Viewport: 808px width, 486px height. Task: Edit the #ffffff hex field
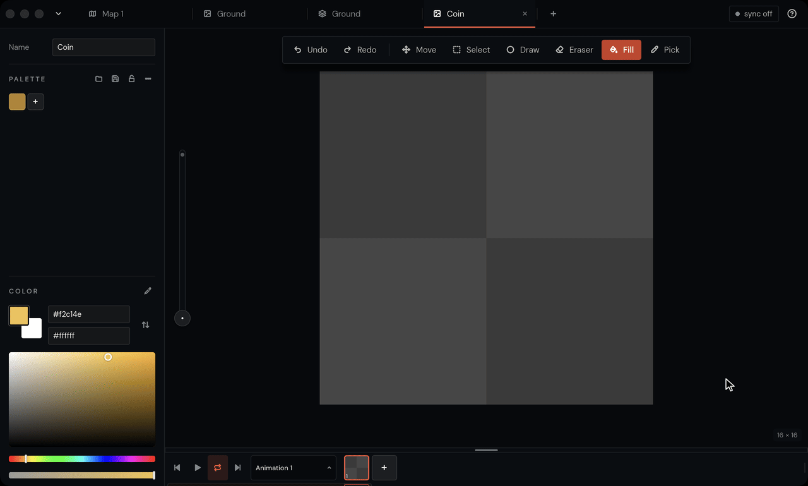coord(89,336)
